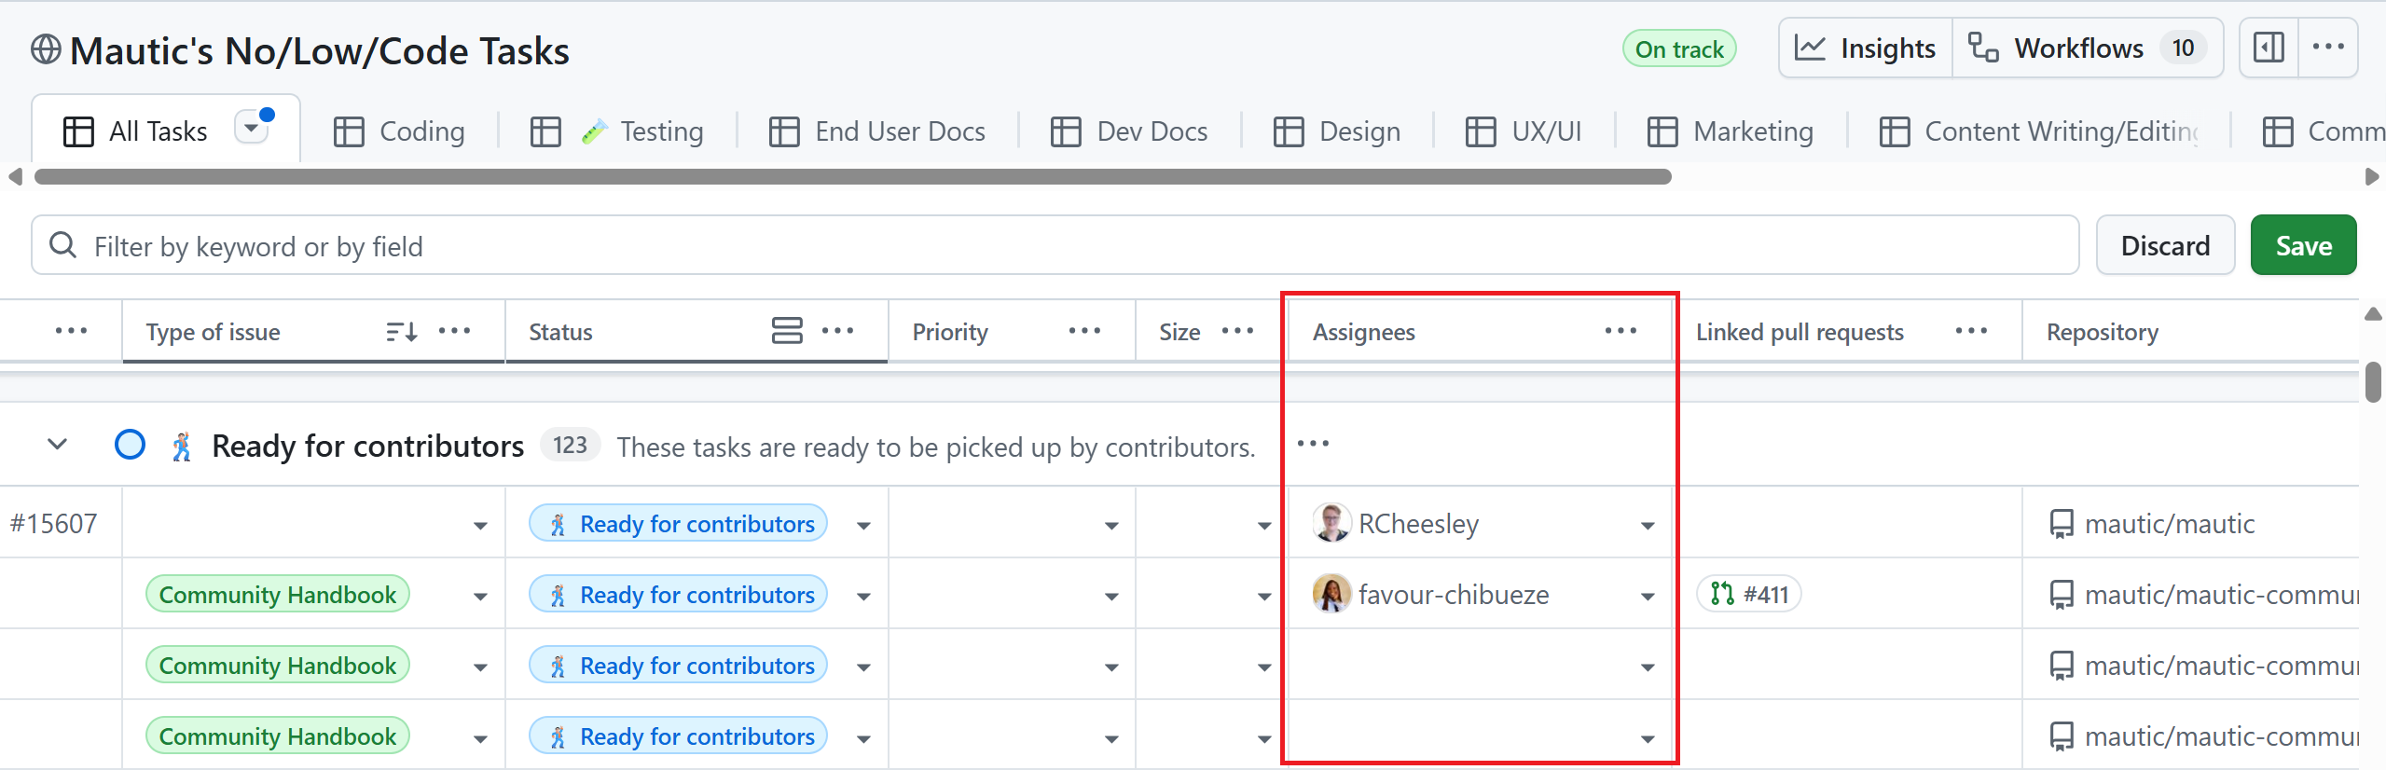Click the On track status badge
This screenshot has width=2386, height=770.
tap(1679, 49)
